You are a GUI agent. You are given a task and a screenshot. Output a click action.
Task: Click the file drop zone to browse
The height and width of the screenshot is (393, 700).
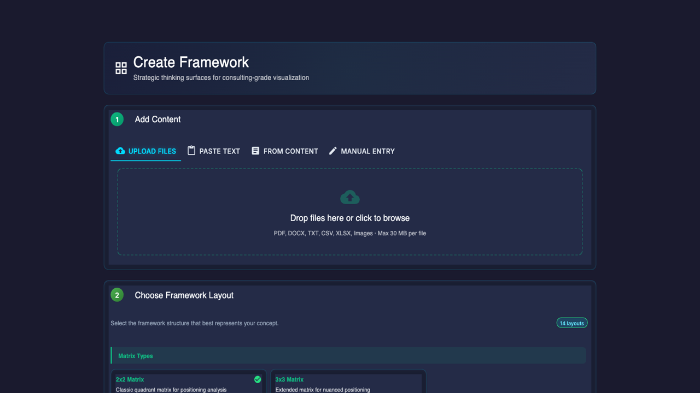click(x=350, y=212)
